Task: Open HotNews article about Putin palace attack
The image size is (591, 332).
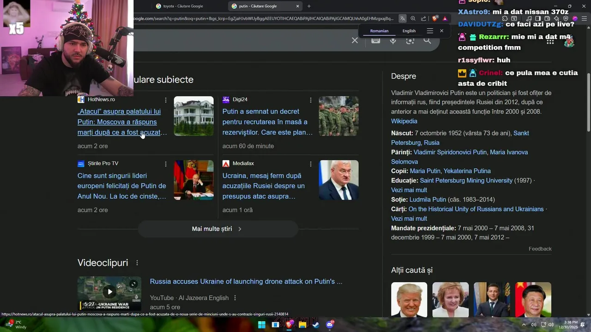Action: 122,122
